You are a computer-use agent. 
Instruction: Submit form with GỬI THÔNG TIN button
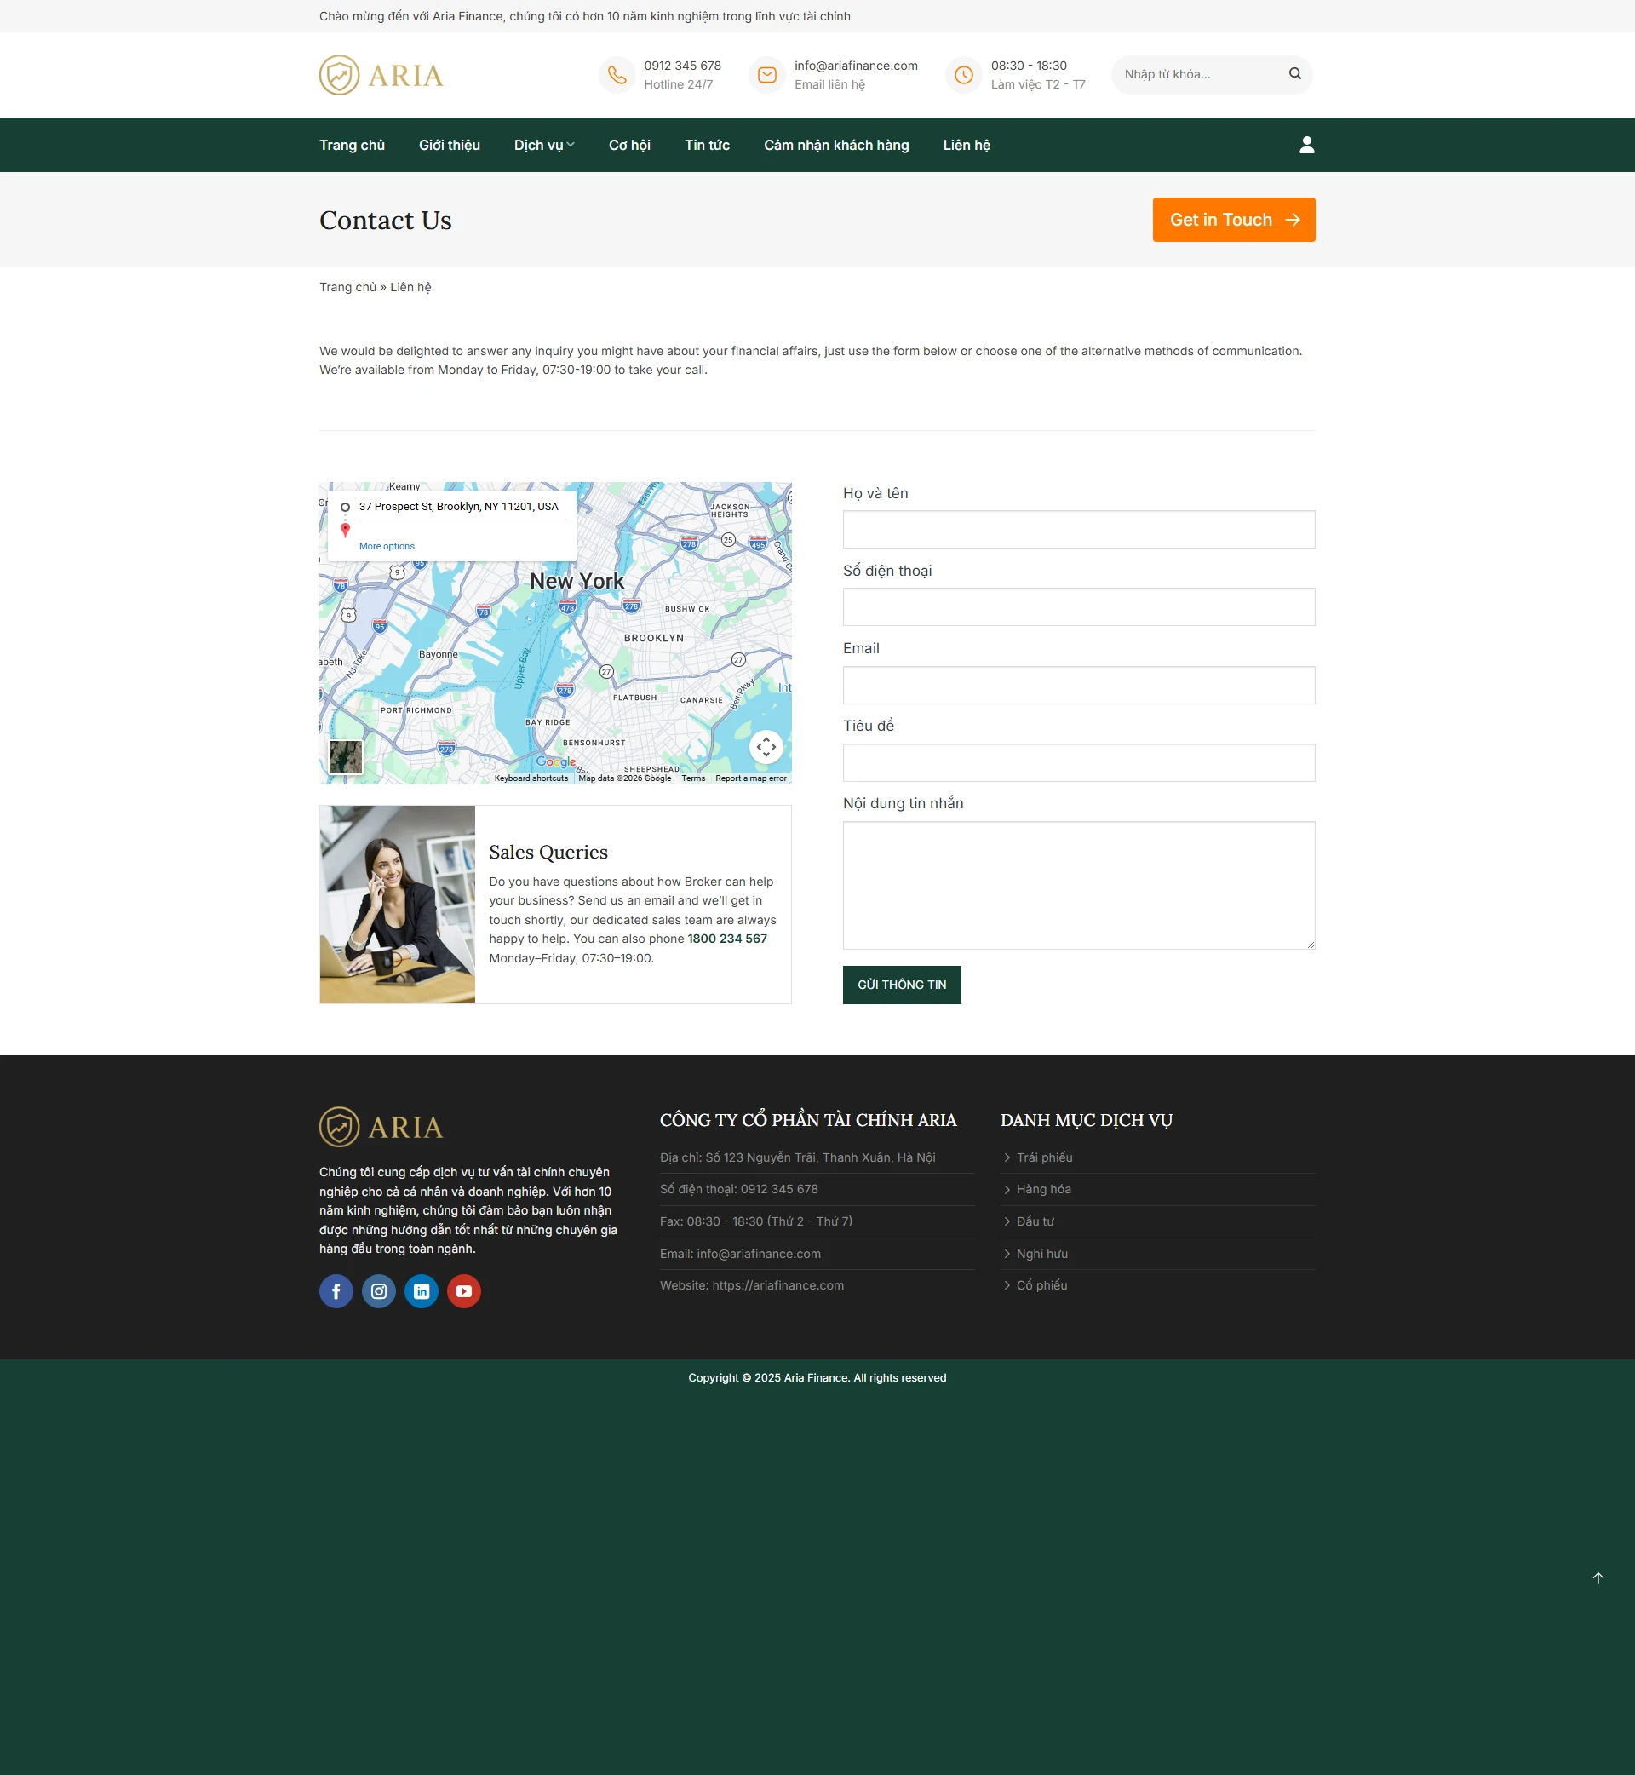(902, 985)
